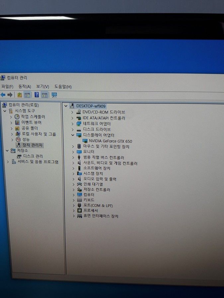Toggle the Show/Hide action pane icon
The width and height of the screenshot is (224, 298).
44,95
